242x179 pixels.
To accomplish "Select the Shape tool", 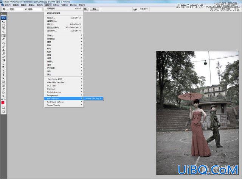I will pos(3,82).
